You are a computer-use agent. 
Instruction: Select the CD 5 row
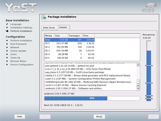pyautogui.click(x=70, y=58)
